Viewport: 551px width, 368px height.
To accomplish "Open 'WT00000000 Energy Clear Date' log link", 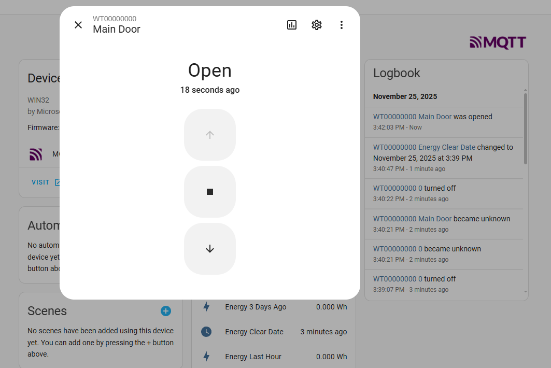I will (x=424, y=147).
